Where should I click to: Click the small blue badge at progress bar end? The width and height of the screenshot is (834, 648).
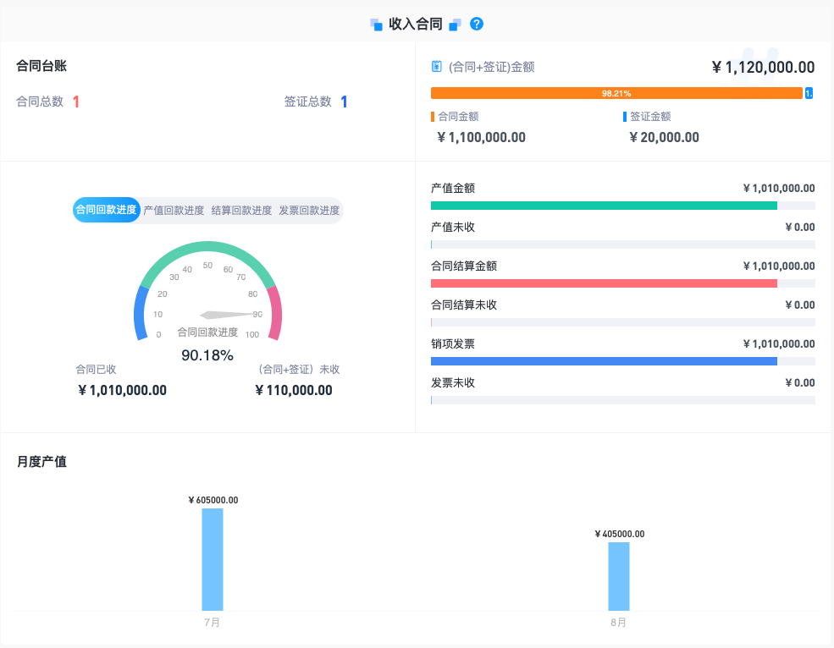809,93
